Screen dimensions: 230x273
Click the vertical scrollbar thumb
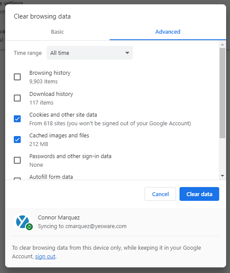222,93
